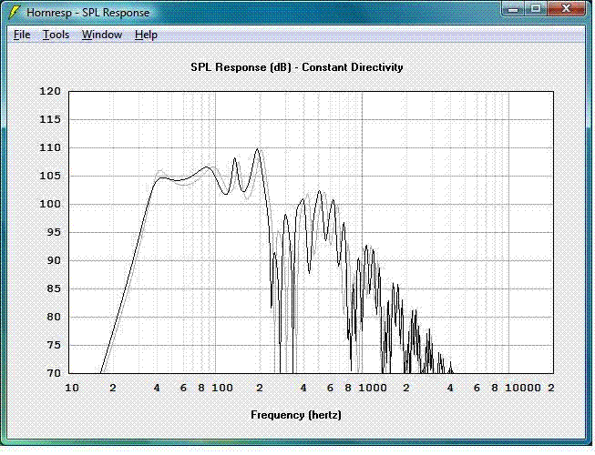Click the curve plateau near 40 Hz
Image resolution: width=595 pixels, height=455 pixels.
(x=161, y=177)
